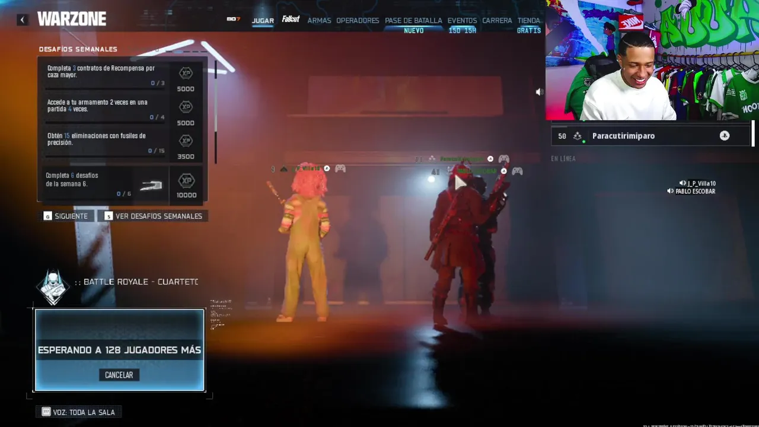Click the EN LÍNEA label
This screenshot has height=427, width=759.
[563, 159]
